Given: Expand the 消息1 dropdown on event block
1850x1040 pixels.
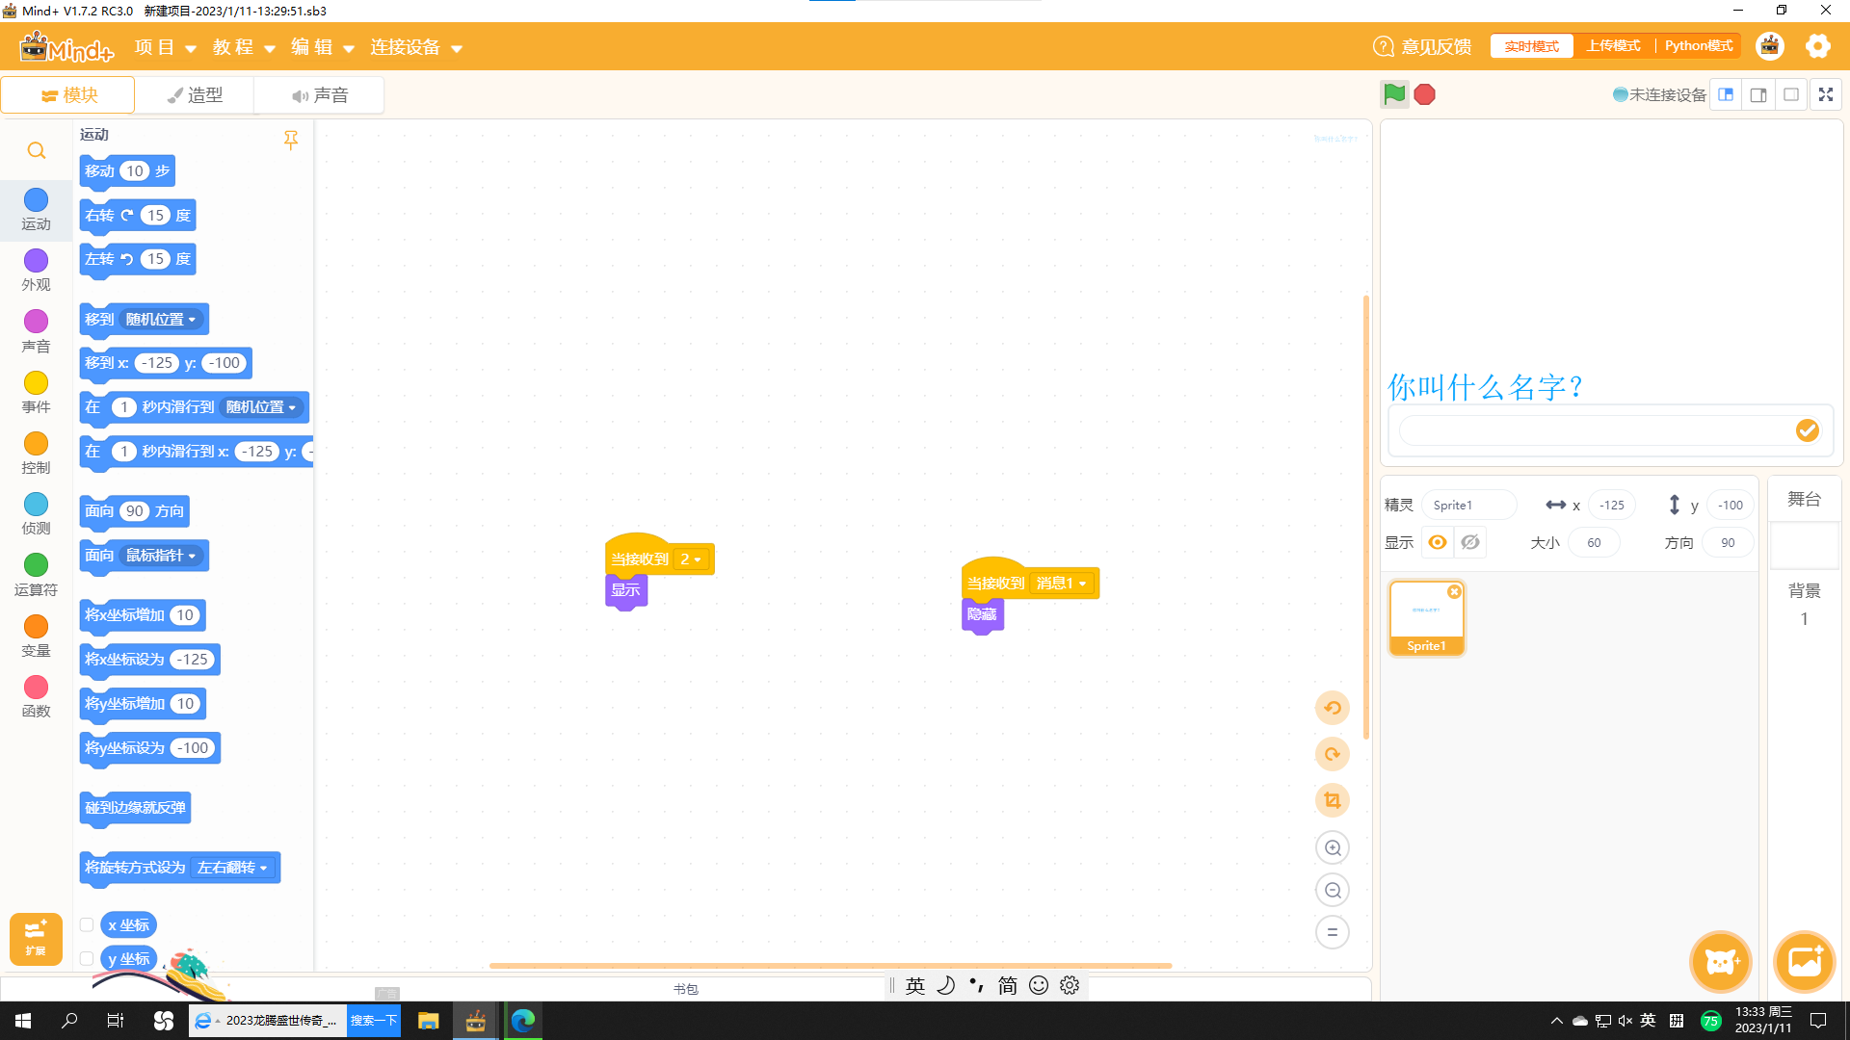Looking at the screenshot, I should point(1062,584).
